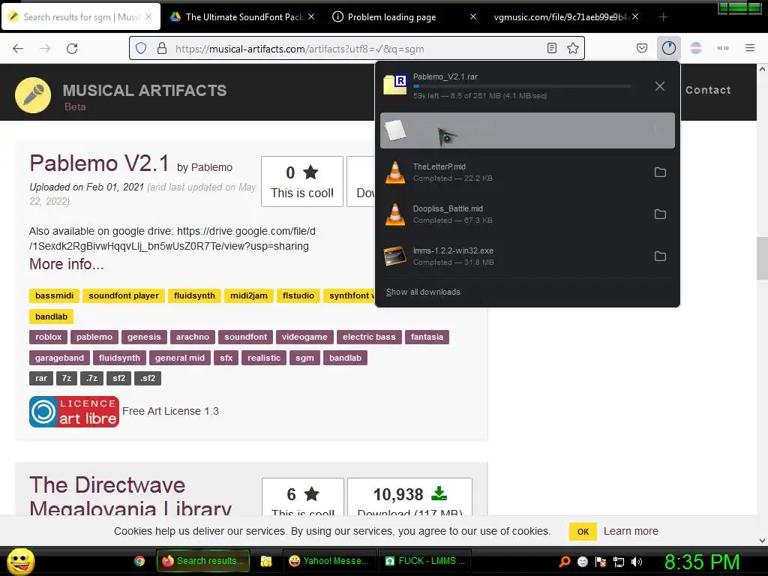Image resolution: width=768 pixels, height=576 pixels.
Task: Star Pablemo V2.1 with This is cool!
Action: tap(302, 181)
